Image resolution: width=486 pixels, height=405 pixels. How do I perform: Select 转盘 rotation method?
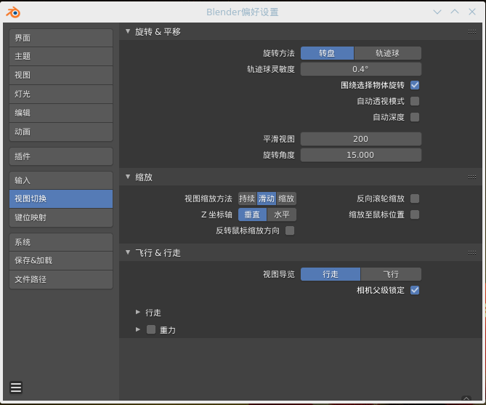point(327,53)
